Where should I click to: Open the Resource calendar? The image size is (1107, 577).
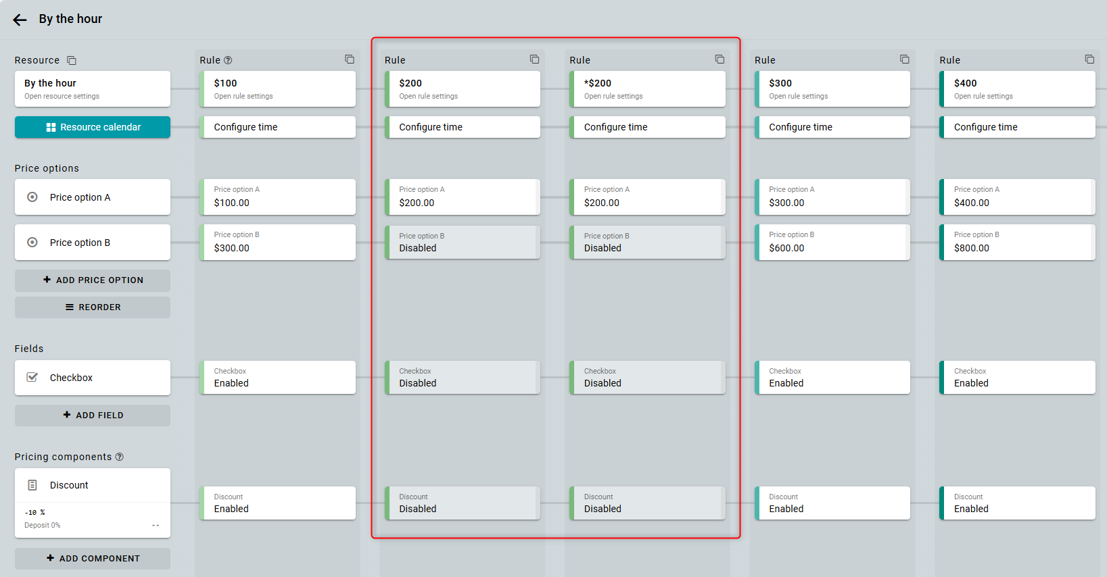pos(93,127)
